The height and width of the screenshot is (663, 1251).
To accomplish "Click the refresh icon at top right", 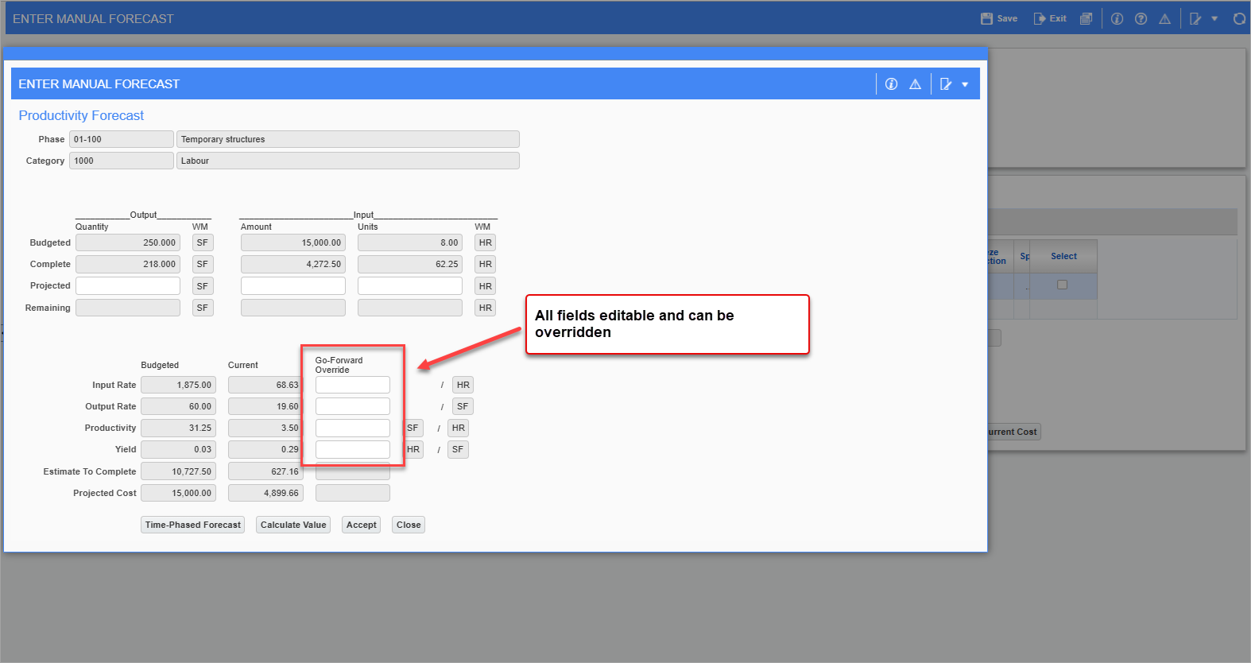I will 1239,18.
